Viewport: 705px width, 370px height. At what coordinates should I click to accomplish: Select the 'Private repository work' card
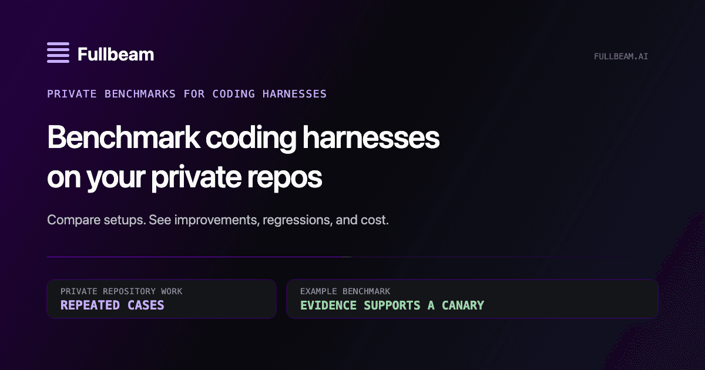pyautogui.click(x=162, y=299)
